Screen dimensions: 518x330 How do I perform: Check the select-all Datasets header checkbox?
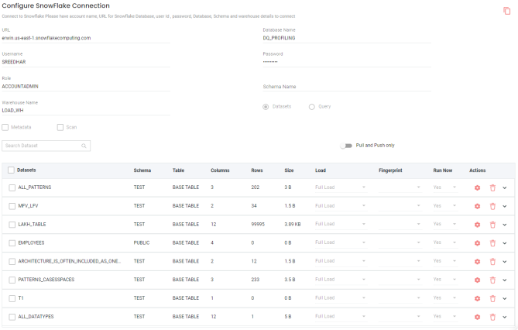point(11,170)
